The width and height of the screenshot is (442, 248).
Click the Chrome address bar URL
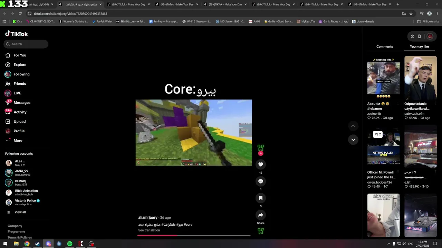[70, 13]
